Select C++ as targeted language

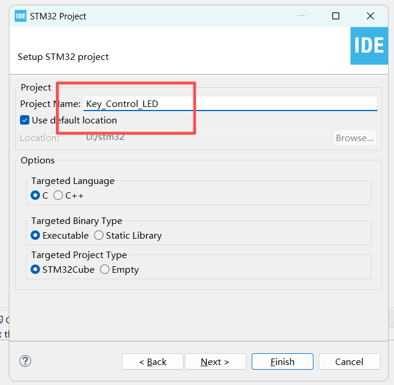point(58,195)
